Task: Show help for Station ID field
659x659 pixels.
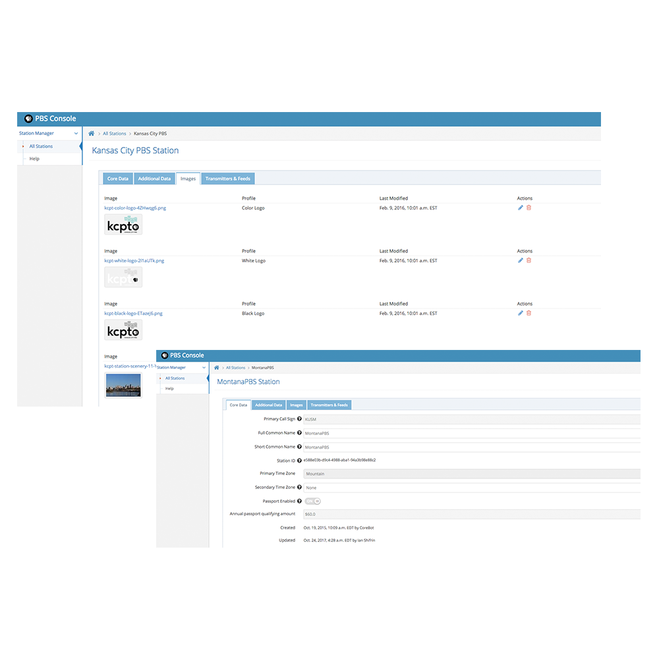Action: pos(299,461)
